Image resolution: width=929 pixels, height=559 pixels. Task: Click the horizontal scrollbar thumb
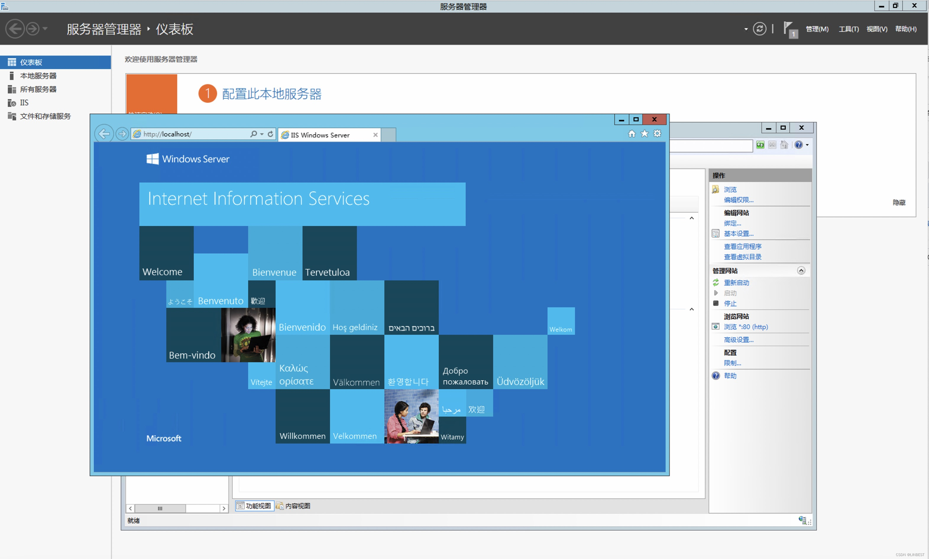pyautogui.click(x=160, y=508)
